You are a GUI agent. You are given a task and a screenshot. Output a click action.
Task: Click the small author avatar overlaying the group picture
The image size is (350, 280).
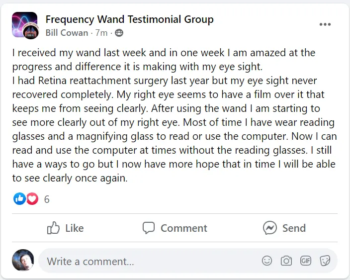coord(31,31)
